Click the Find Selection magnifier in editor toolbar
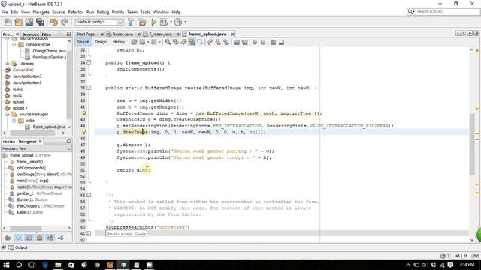The width and height of the screenshot is (481, 270). tap(168, 42)
